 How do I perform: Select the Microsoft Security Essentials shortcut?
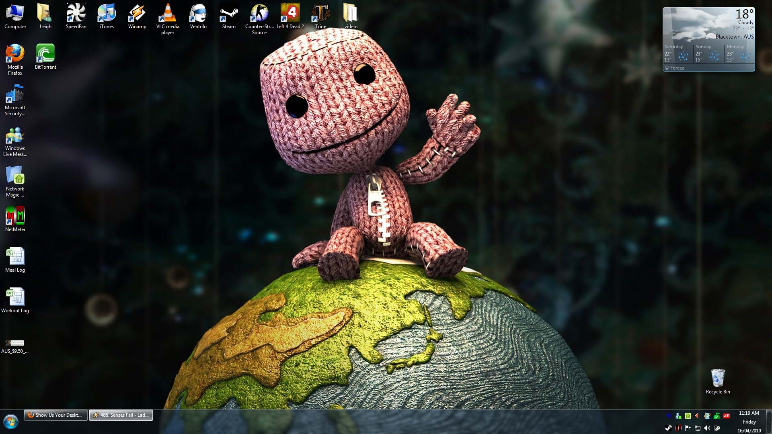15,100
